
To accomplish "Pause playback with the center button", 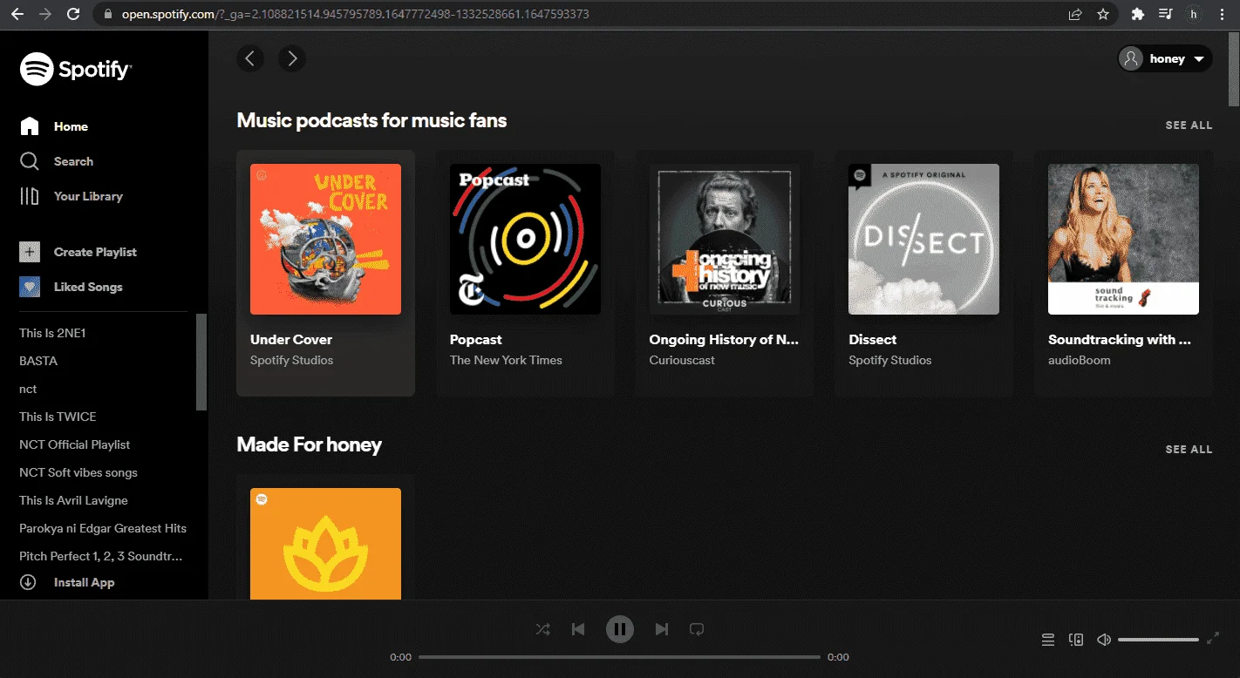I will [620, 629].
